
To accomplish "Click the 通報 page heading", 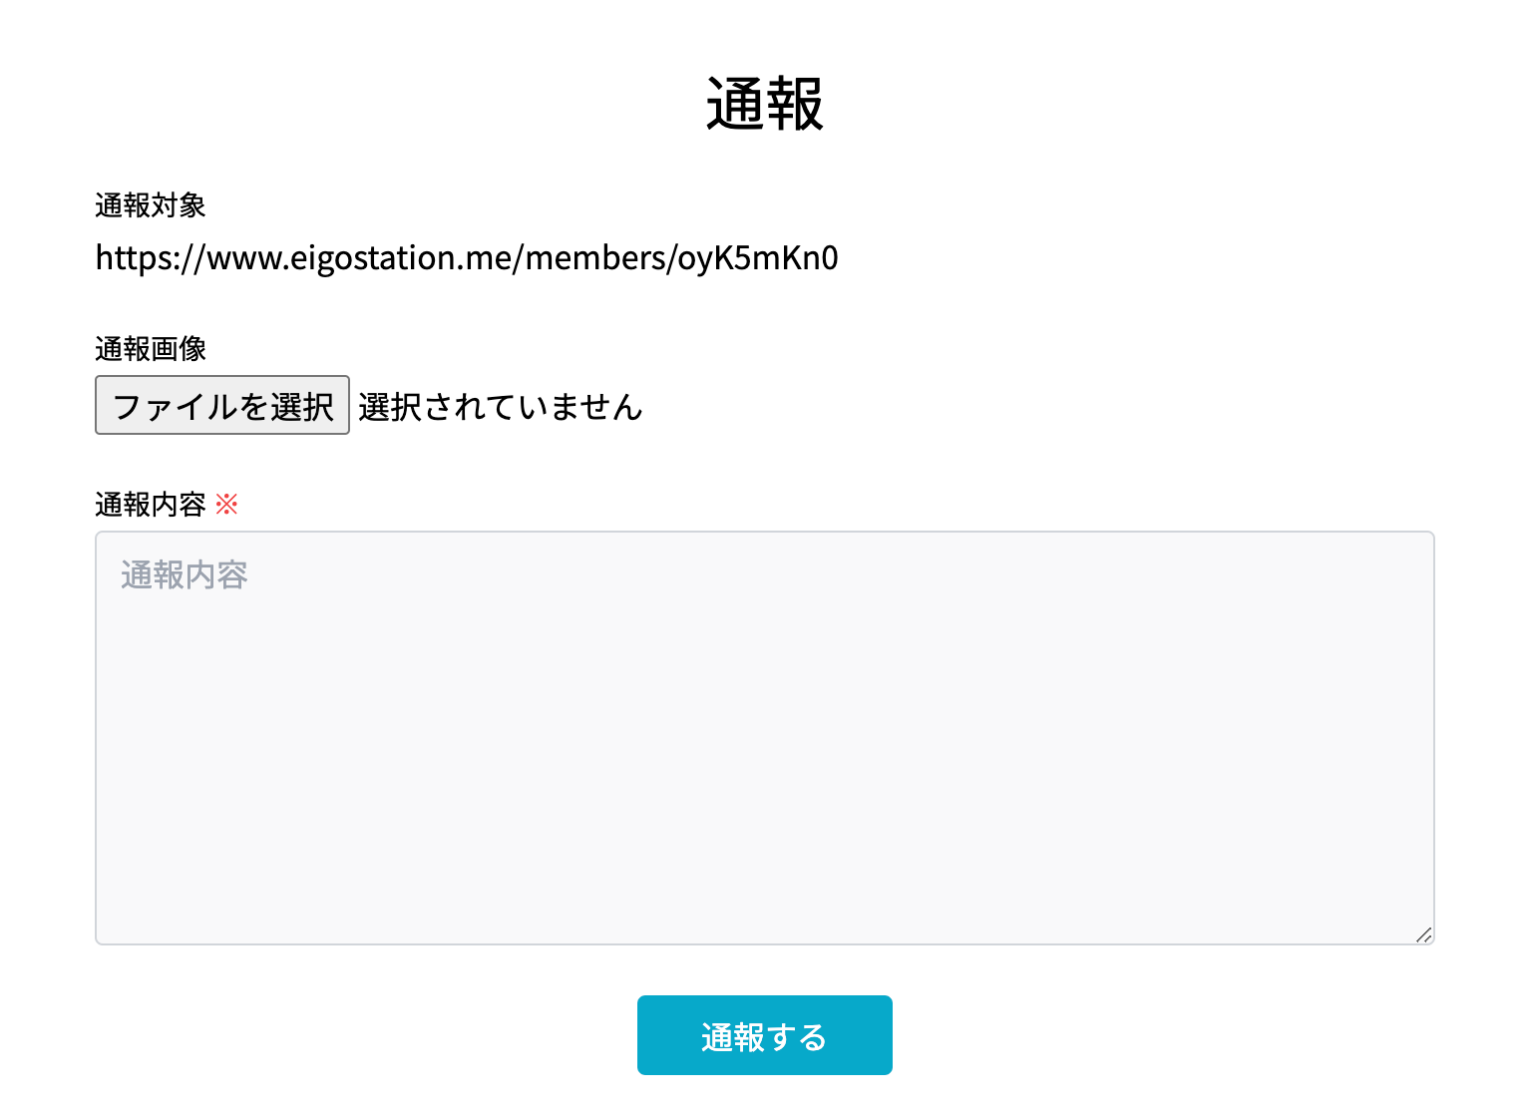I will pyautogui.click(x=765, y=100).
